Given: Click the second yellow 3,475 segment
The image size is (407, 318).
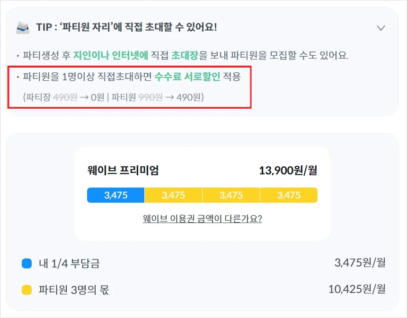Looking at the screenshot, I should coord(173,195).
